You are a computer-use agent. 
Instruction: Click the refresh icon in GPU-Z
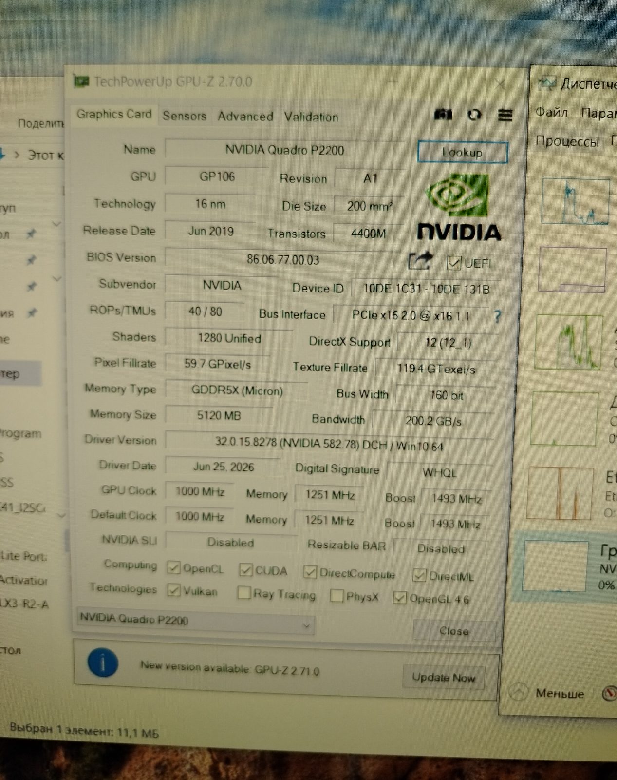click(x=474, y=115)
